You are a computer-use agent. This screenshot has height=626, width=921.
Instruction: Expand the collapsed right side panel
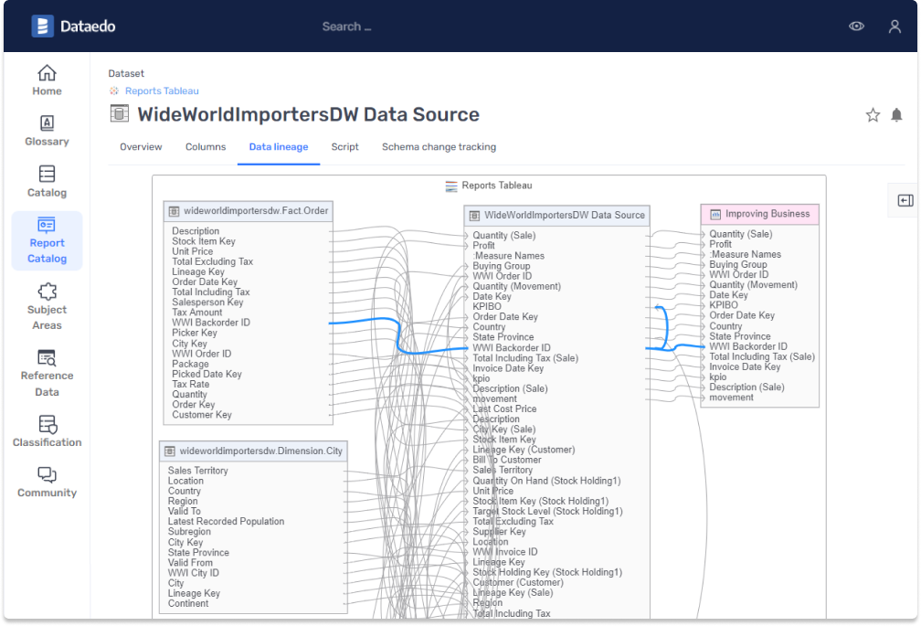[905, 200]
